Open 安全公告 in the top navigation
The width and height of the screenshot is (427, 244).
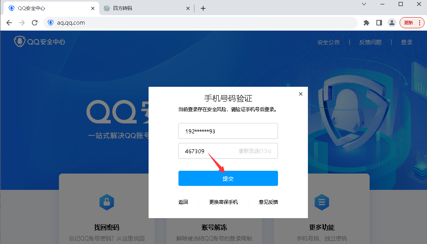pyautogui.click(x=328, y=42)
